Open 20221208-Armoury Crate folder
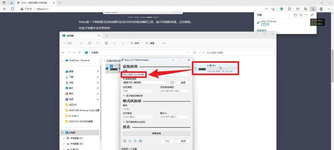Image resolution: width=334 pixels, height=150 pixels. (82, 111)
